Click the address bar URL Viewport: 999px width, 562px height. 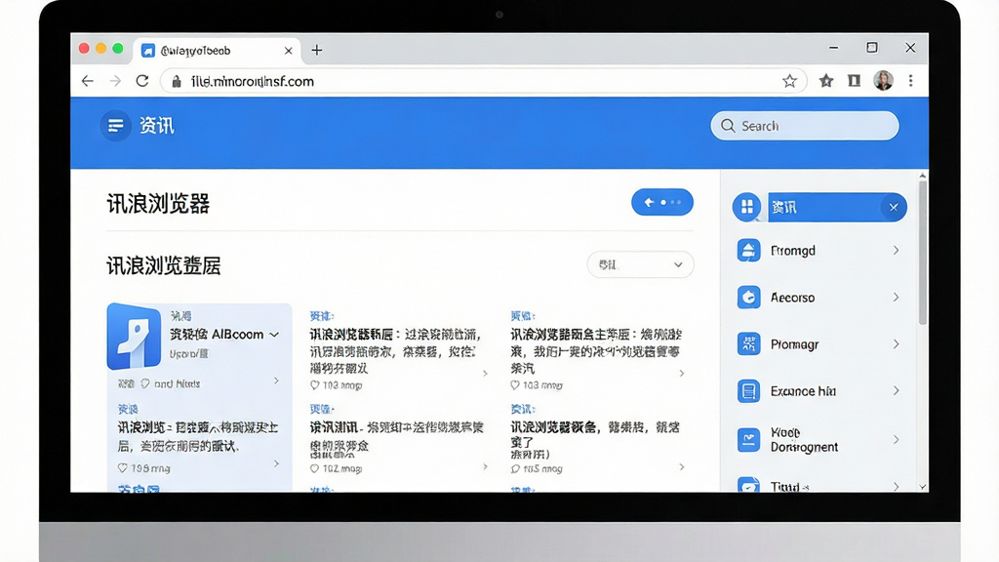pyautogui.click(x=253, y=82)
